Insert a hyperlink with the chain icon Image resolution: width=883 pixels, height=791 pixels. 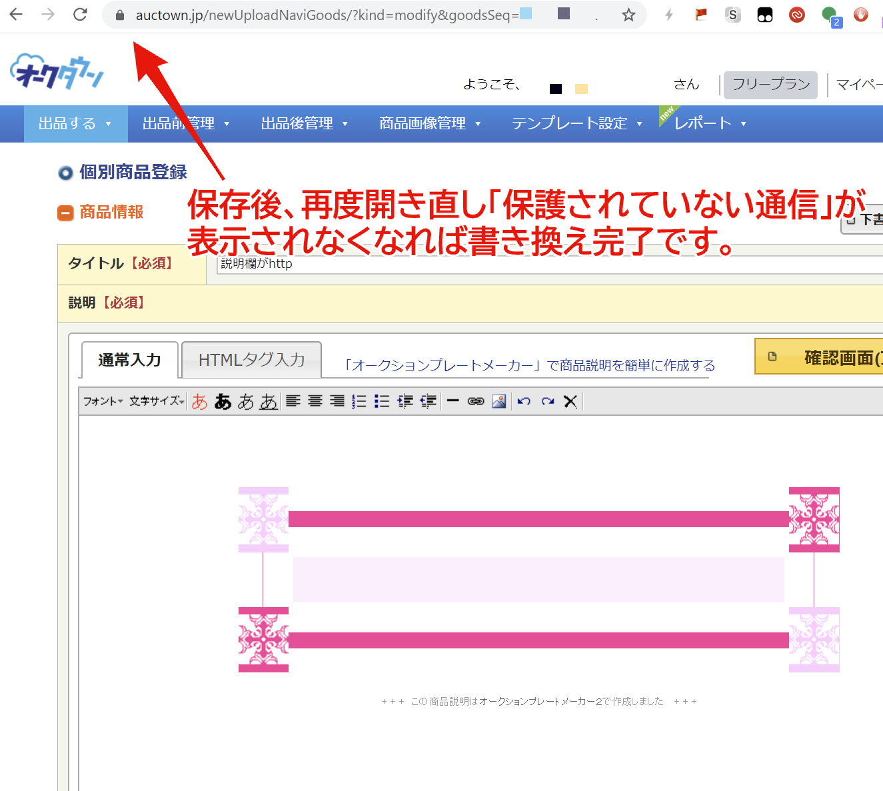click(476, 401)
